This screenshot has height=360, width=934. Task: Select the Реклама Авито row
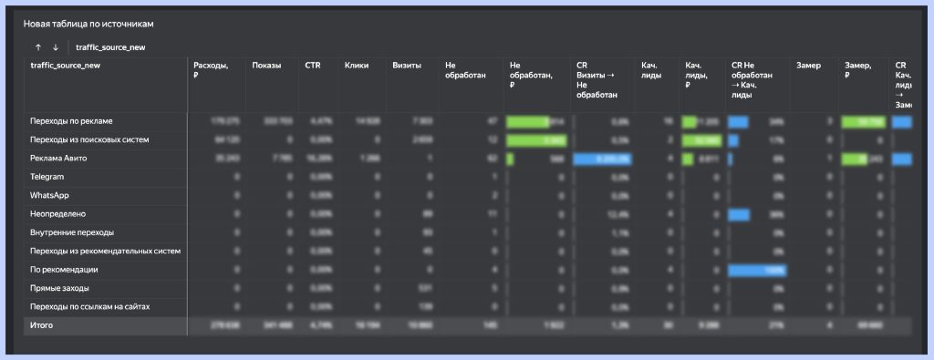point(468,159)
